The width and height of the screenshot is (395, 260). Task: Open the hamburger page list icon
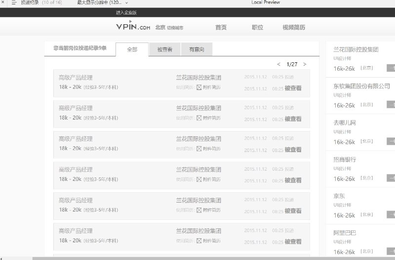14,2
